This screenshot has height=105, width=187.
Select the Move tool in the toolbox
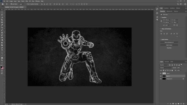(2, 10)
